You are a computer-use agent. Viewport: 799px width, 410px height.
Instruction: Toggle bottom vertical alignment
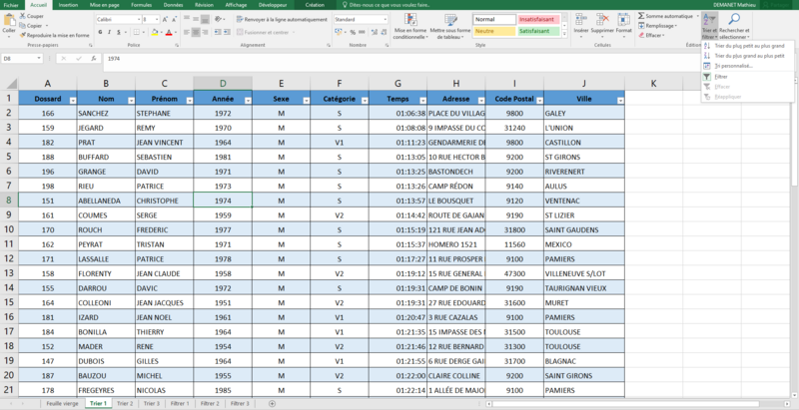coord(205,19)
